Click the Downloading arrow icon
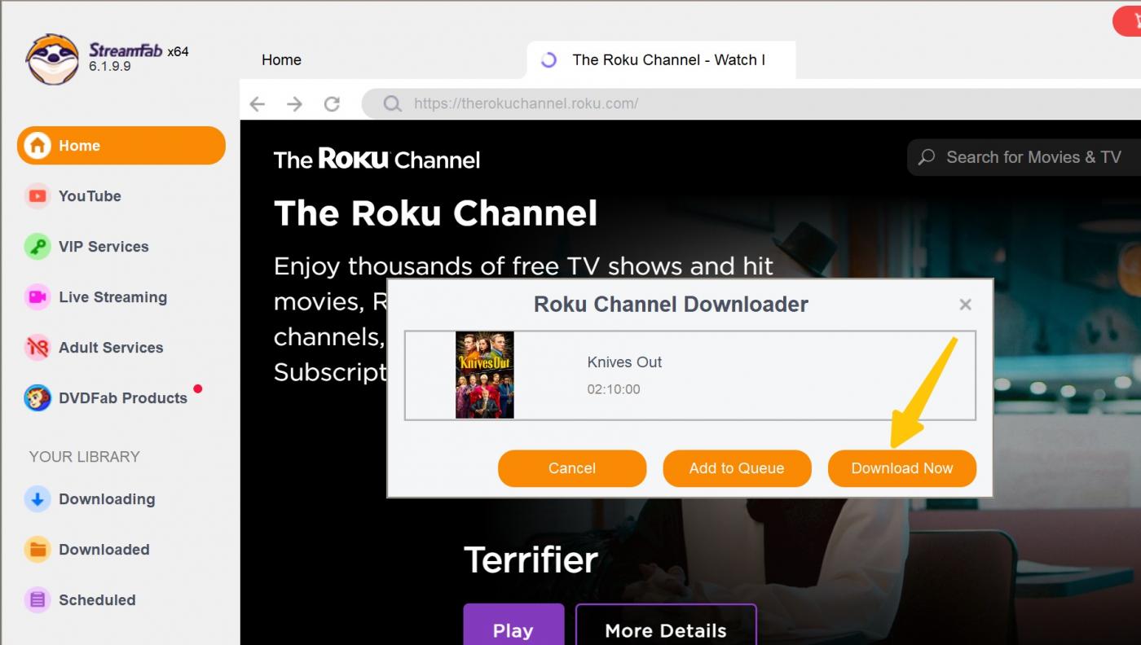Screen dimensions: 1141x645 coord(37,499)
